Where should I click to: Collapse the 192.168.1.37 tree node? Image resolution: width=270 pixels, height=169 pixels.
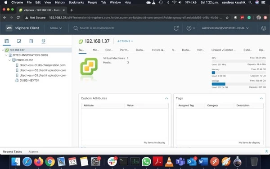coord(3,50)
